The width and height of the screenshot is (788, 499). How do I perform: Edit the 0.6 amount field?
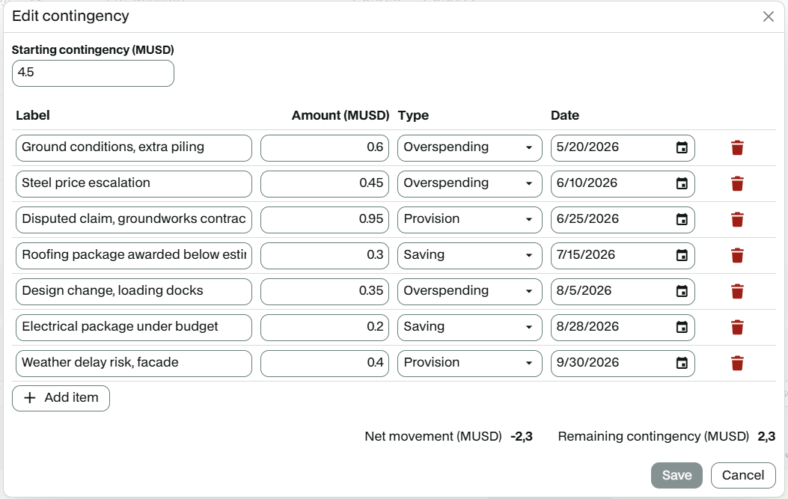point(325,147)
